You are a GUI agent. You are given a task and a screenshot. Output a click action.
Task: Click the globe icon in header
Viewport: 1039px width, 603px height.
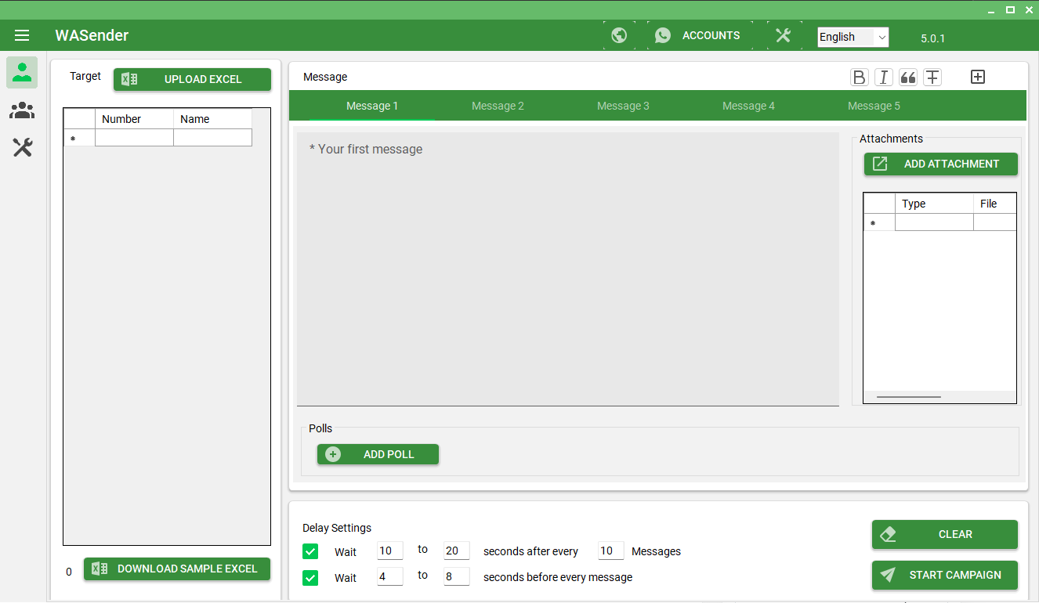coord(619,35)
